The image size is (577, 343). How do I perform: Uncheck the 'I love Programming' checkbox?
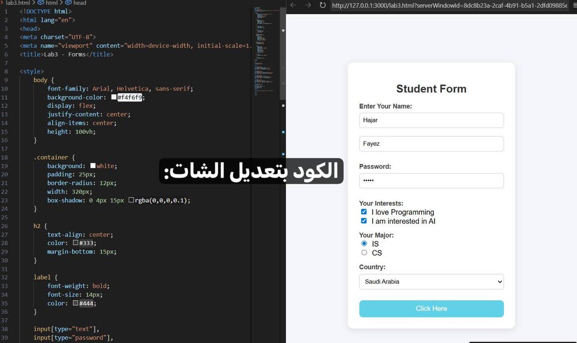364,212
